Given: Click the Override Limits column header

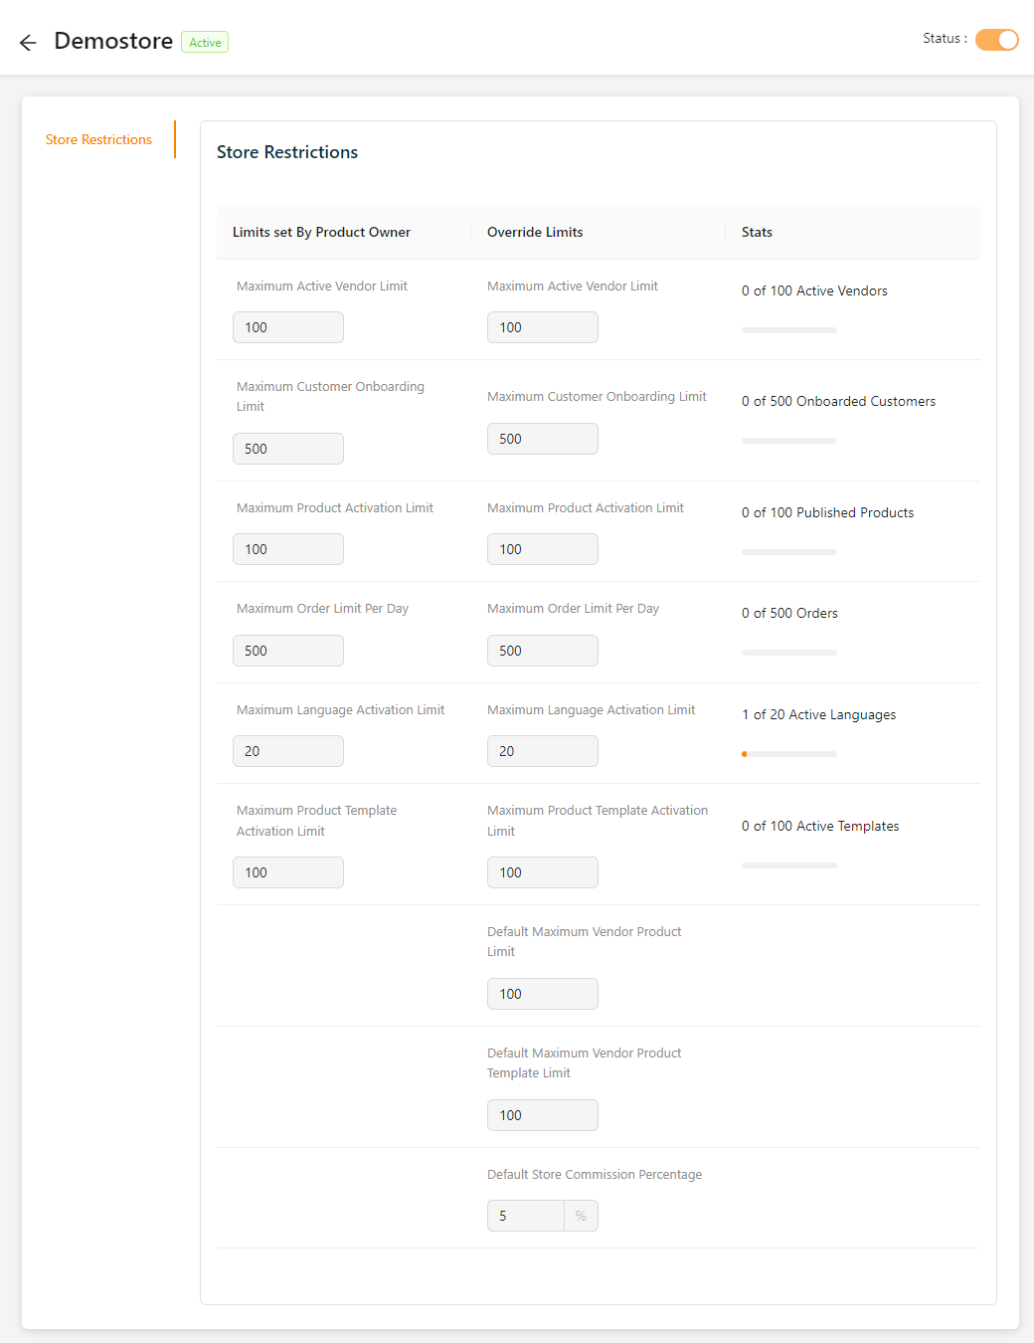Looking at the screenshot, I should click(535, 232).
